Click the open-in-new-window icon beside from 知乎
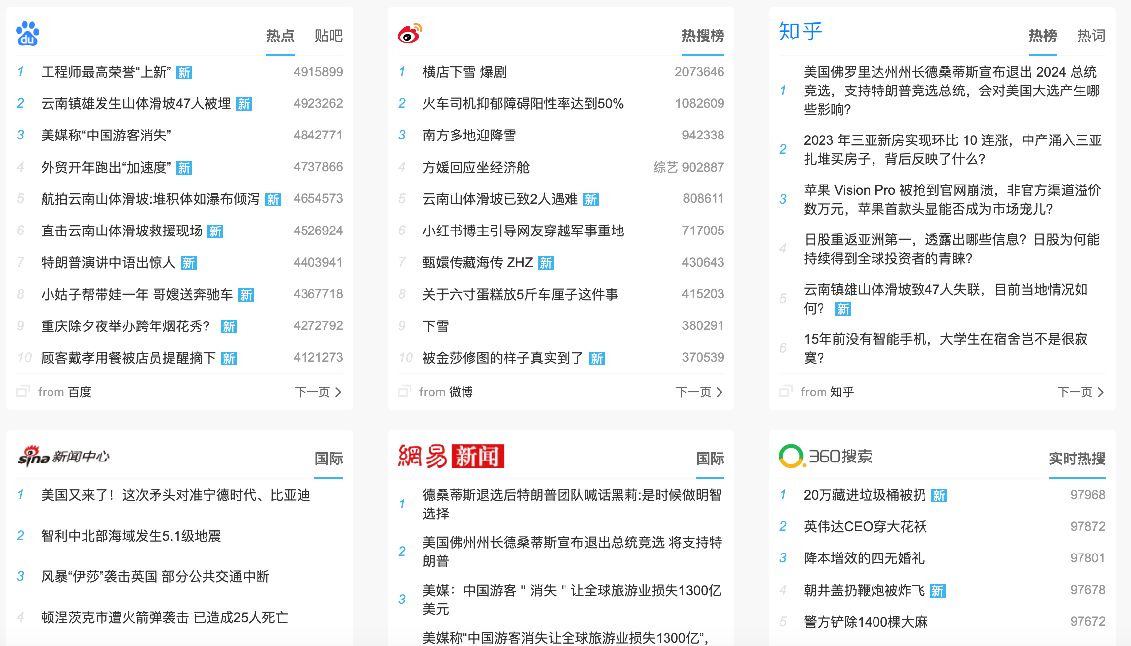Screen dimensions: 1131x646 pyautogui.click(x=786, y=392)
